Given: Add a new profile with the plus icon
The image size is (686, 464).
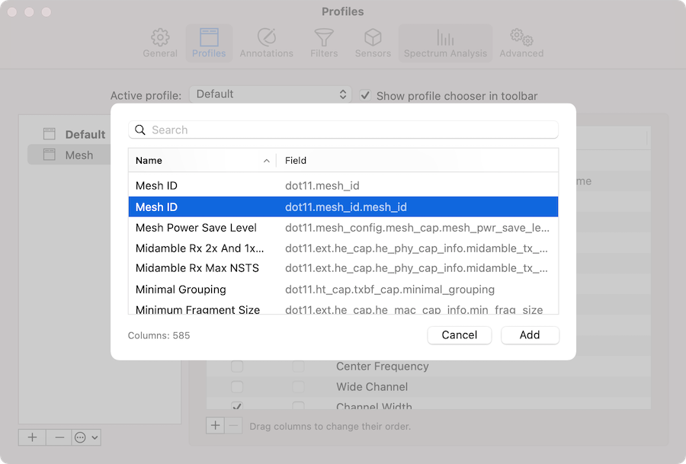Looking at the screenshot, I should tap(31, 437).
